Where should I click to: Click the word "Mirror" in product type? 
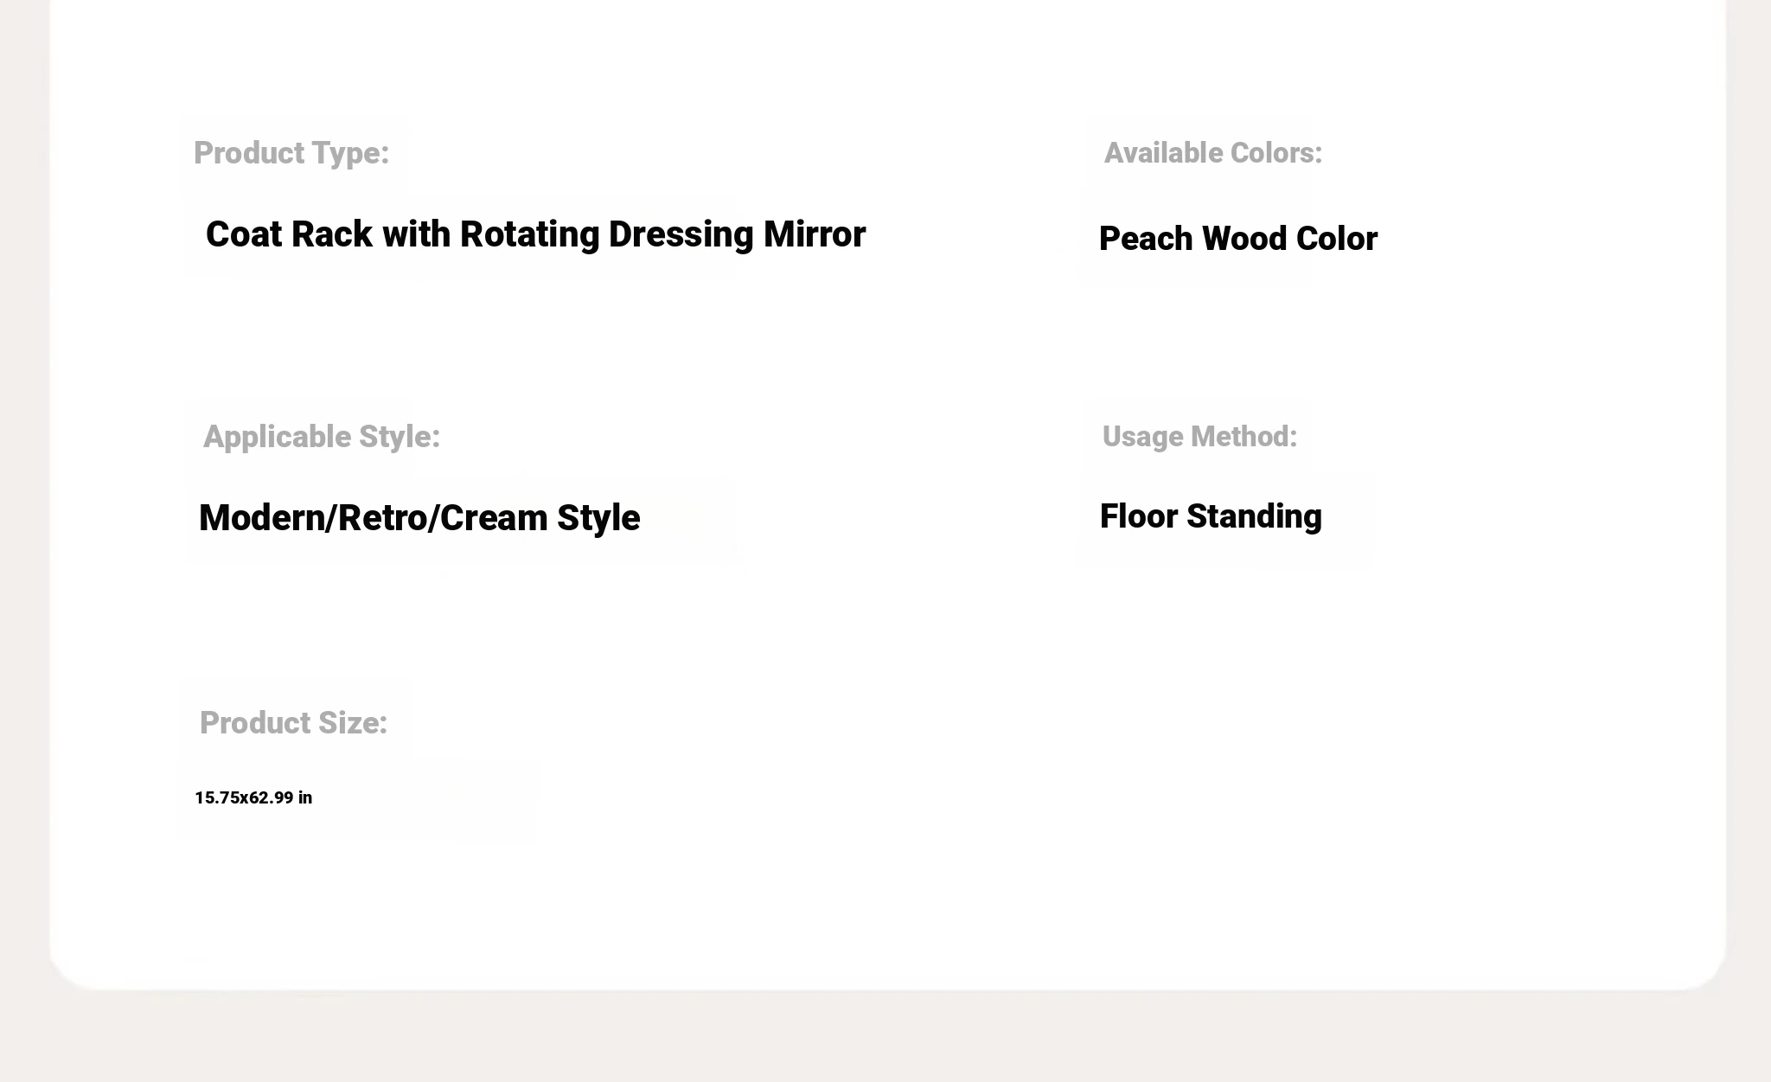pyautogui.click(x=815, y=234)
